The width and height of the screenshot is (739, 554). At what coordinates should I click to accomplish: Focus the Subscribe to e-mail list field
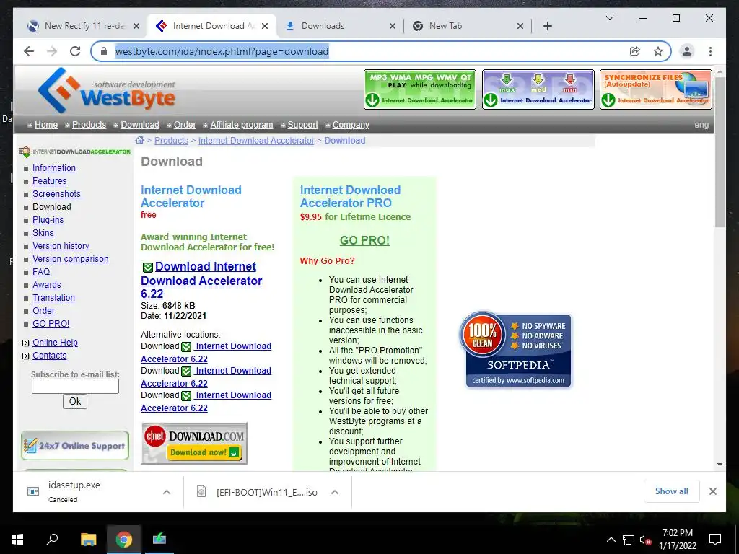point(75,387)
